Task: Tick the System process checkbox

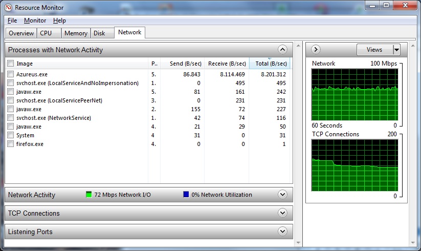Action: (x=10, y=135)
